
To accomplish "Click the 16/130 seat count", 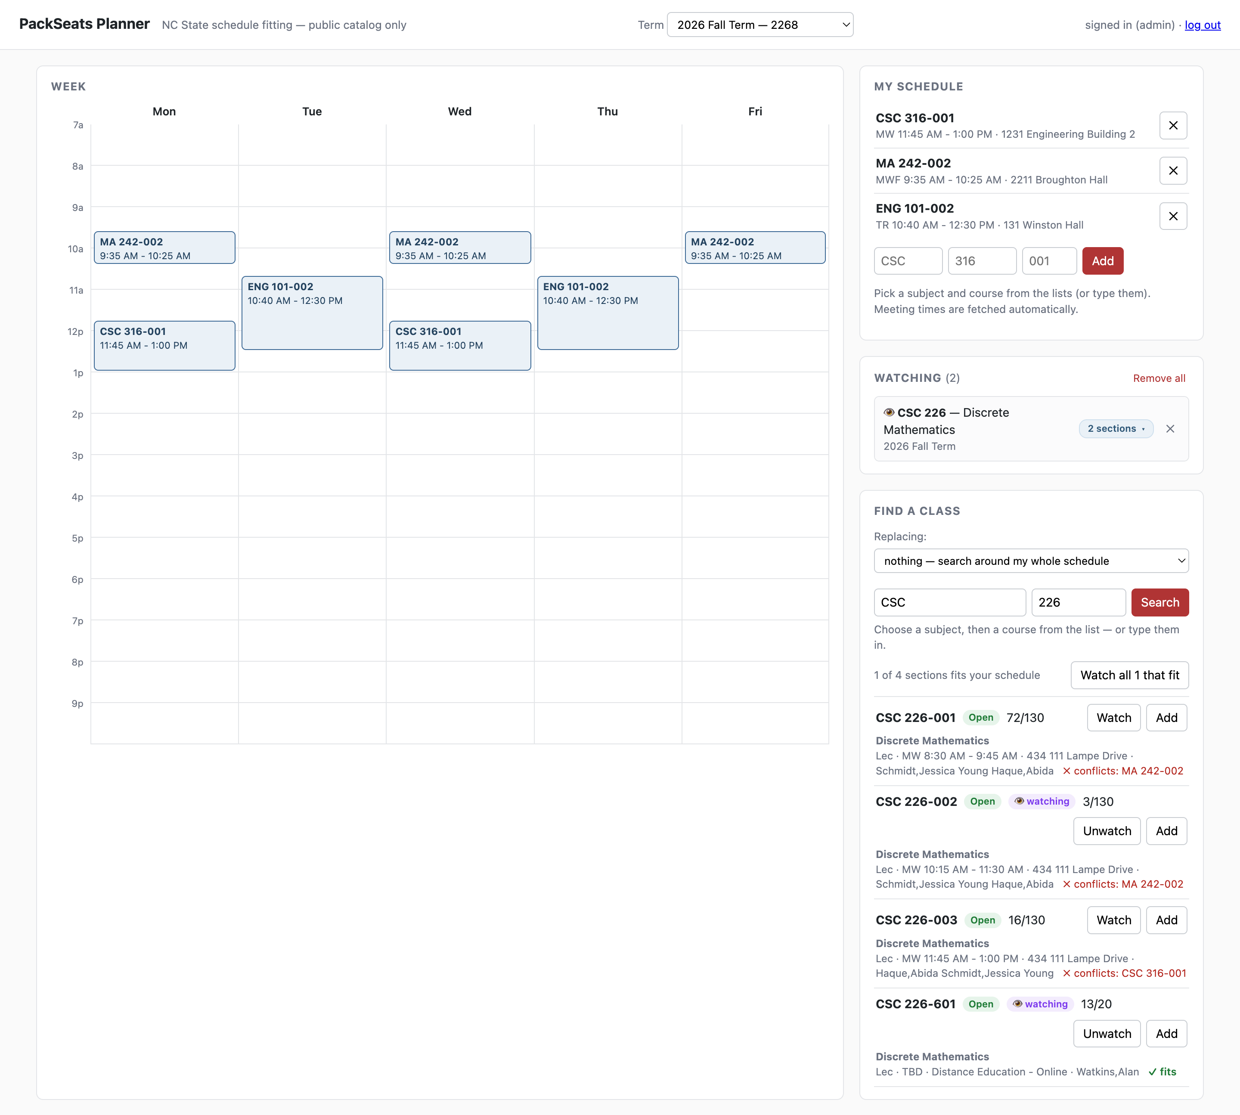I will 1026,920.
